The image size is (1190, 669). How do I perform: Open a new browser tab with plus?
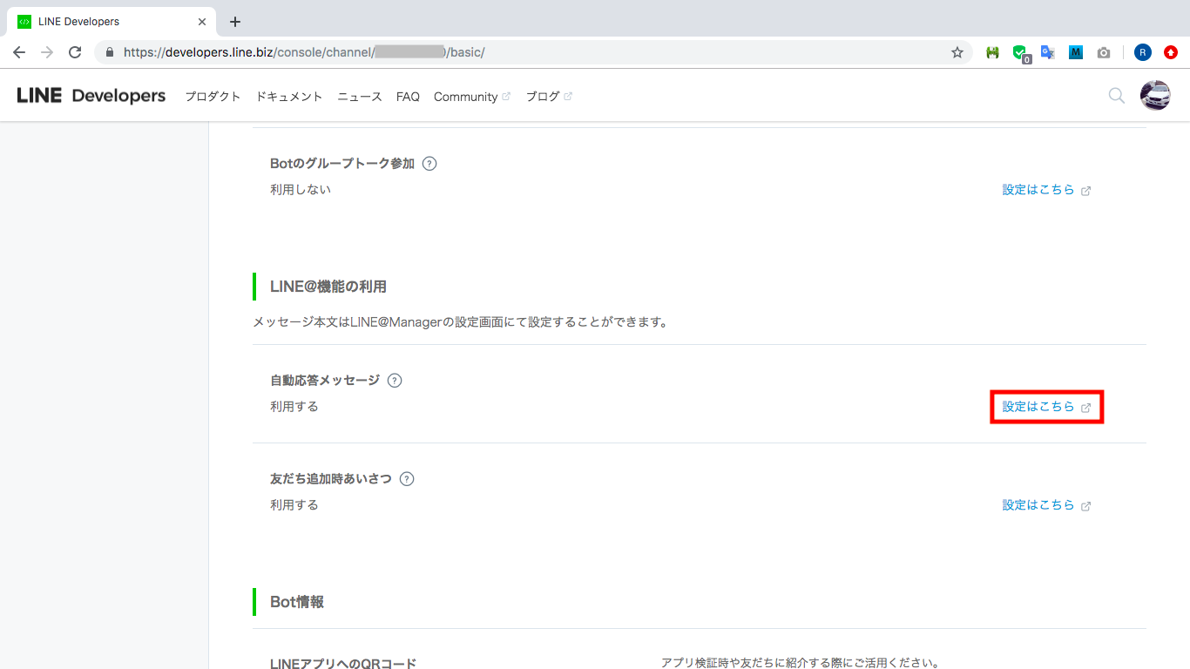point(235,22)
